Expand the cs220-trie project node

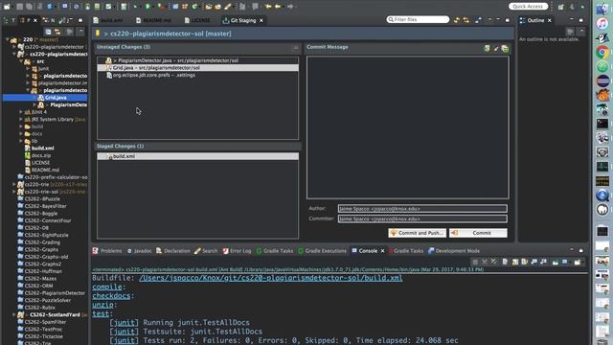coord(14,184)
